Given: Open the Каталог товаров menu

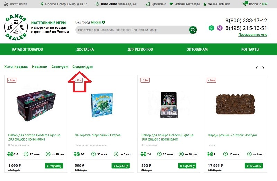Looking at the screenshot, I should click(x=27, y=49).
